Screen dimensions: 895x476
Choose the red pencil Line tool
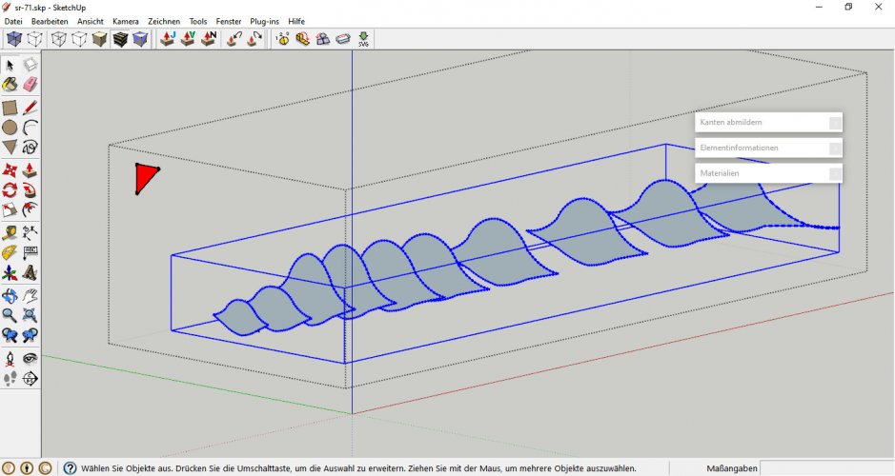pyautogui.click(x=31, y=108)
